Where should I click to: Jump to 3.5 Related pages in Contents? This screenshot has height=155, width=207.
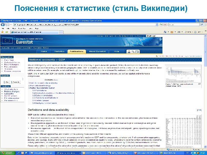pos(41,100)
